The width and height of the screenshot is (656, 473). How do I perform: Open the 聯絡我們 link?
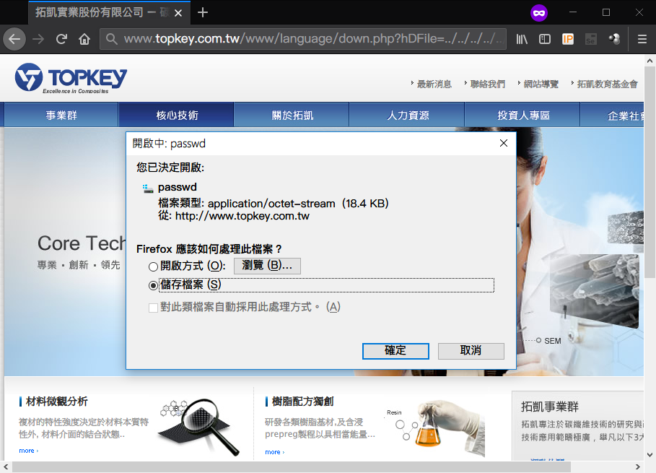coord(488,84)
